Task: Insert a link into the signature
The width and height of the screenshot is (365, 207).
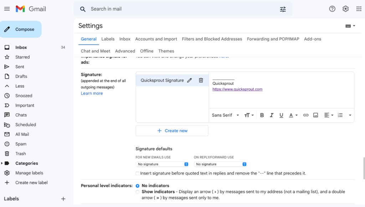Action: pyautogui.click(x=305, y=115)
